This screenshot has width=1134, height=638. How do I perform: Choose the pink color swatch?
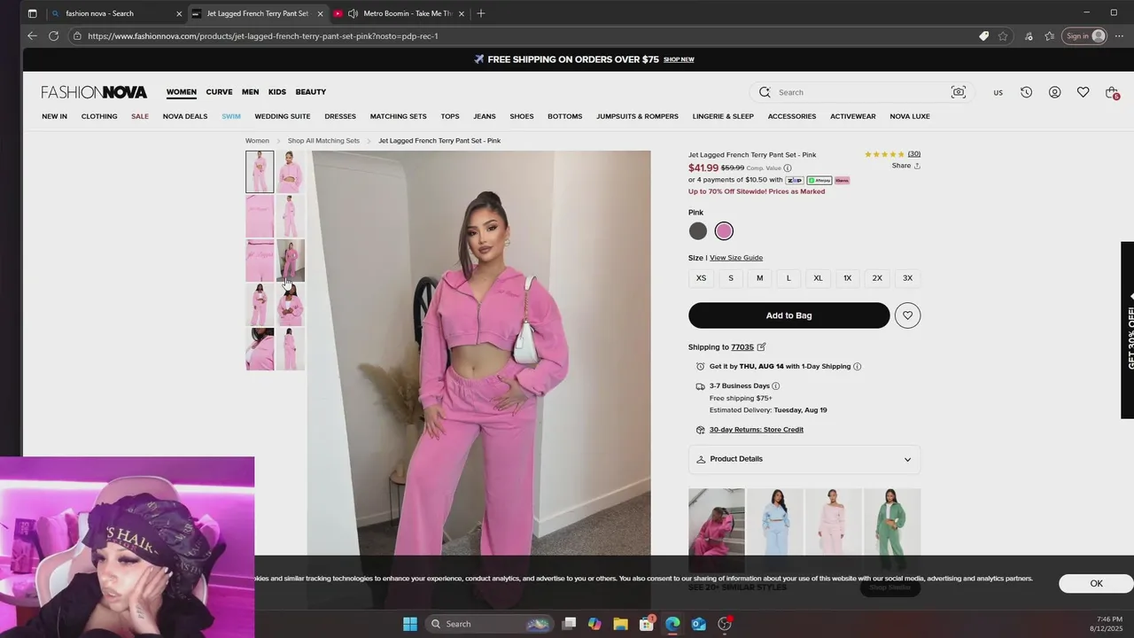point(724,231)
